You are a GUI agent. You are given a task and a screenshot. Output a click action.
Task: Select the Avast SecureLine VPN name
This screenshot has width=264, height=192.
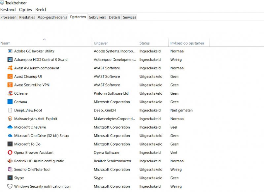pyautogui.click(x=32, y=85)
